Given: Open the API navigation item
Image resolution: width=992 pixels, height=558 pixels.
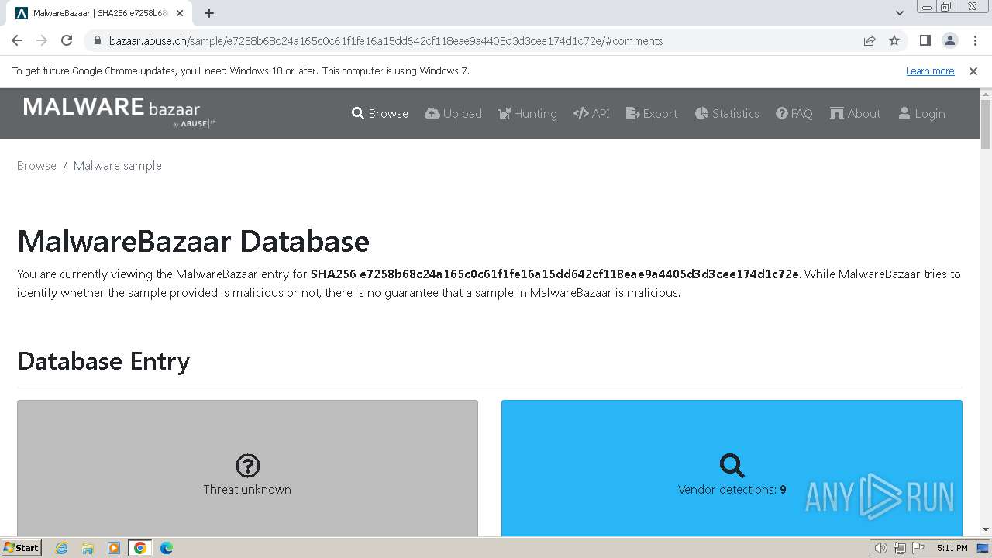Looking at the screenshot, I should click(x=591, y=113).
